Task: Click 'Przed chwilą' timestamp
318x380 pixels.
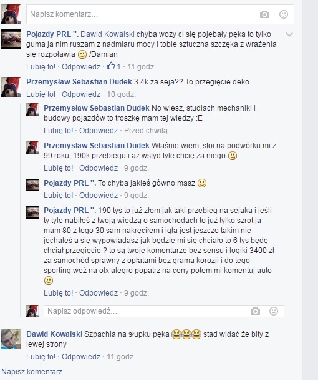Action: pyautogui.click(x=146, y=131)
